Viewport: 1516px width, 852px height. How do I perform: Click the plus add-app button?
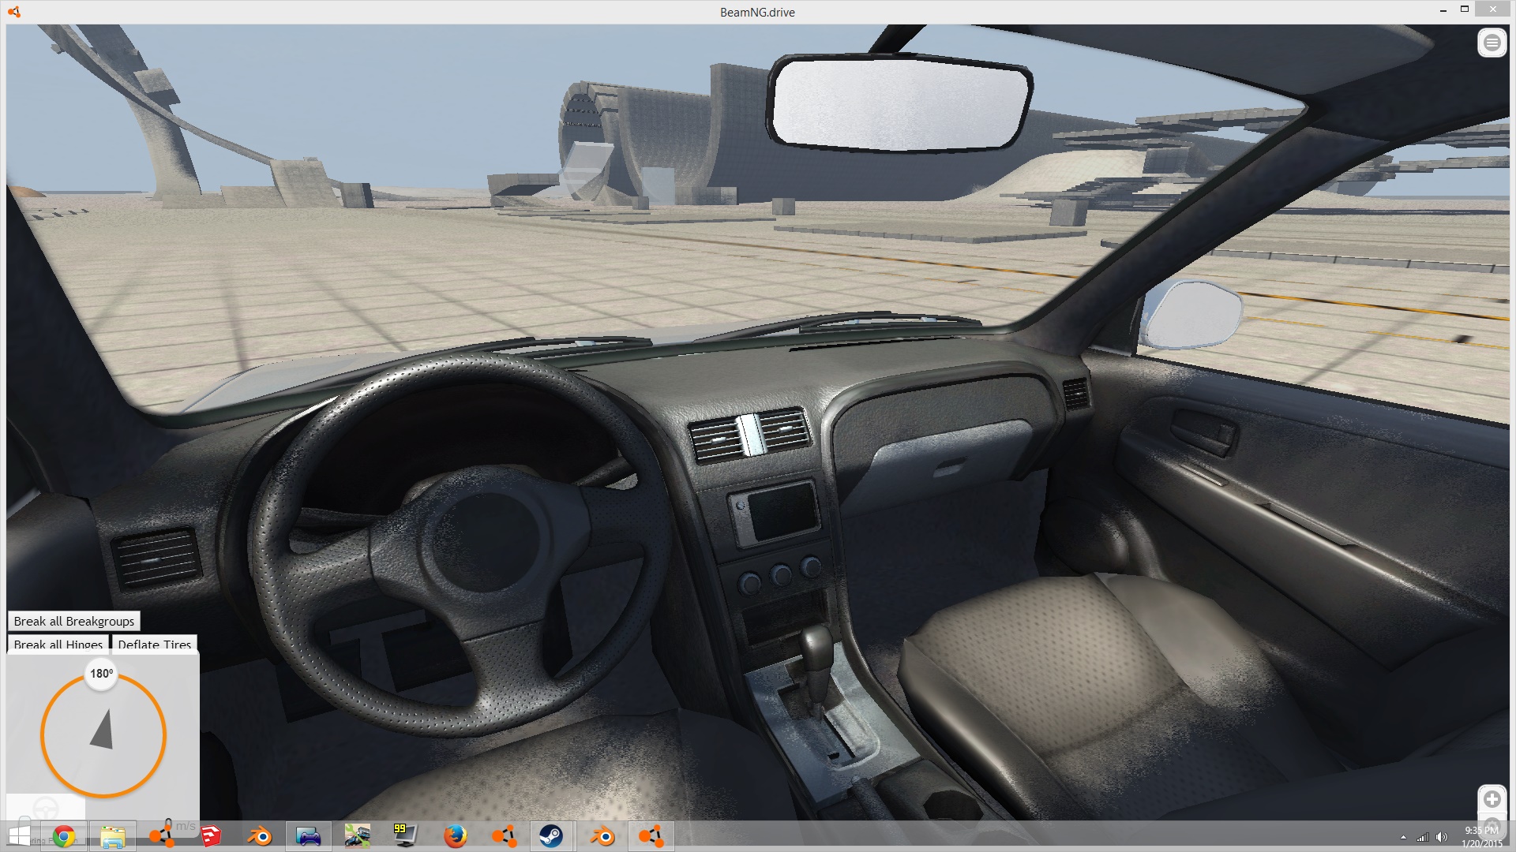point(1492,799)
